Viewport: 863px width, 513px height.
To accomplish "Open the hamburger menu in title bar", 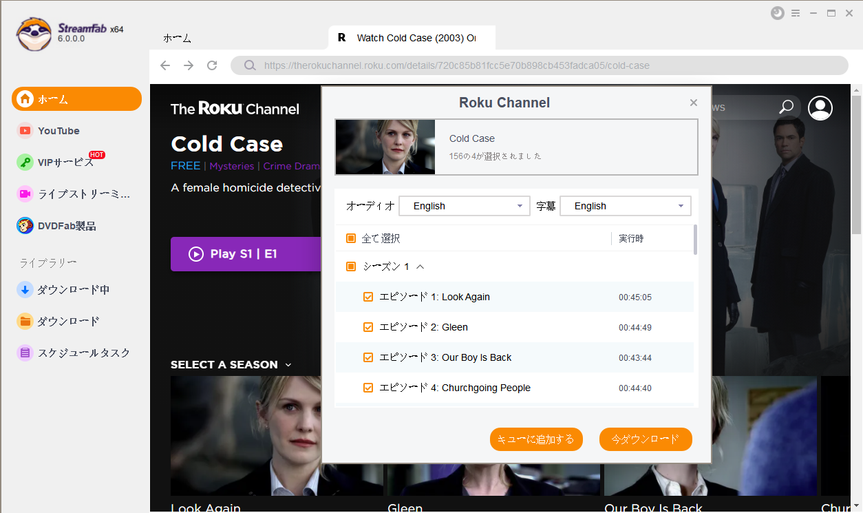I will pyautogui.click(x=796, y=13).
